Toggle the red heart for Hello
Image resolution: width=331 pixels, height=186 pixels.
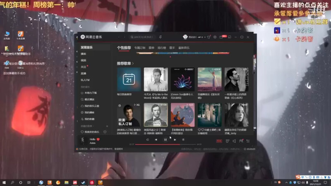(x=98, y=139)
